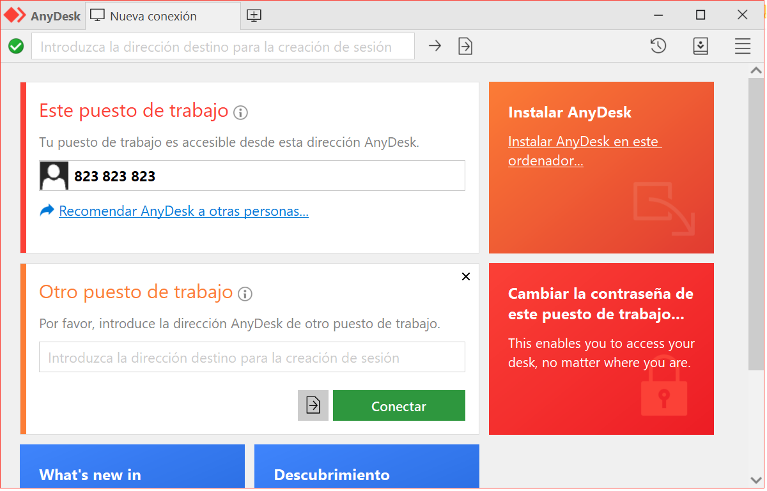
Task: Open the hamburger main menu
Action: (742, 46)
